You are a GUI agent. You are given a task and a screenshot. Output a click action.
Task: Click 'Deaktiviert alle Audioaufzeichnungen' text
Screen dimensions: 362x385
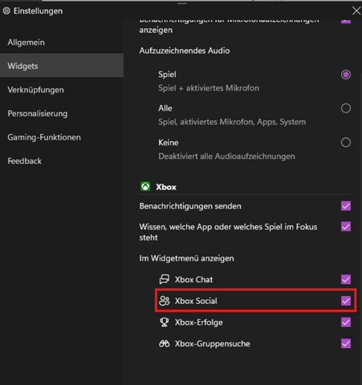click(226, 156)
